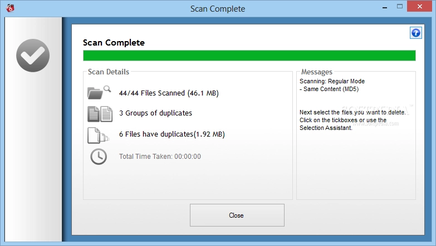Select '6 Files have duplicates(1.92 MB)' text

172,134
